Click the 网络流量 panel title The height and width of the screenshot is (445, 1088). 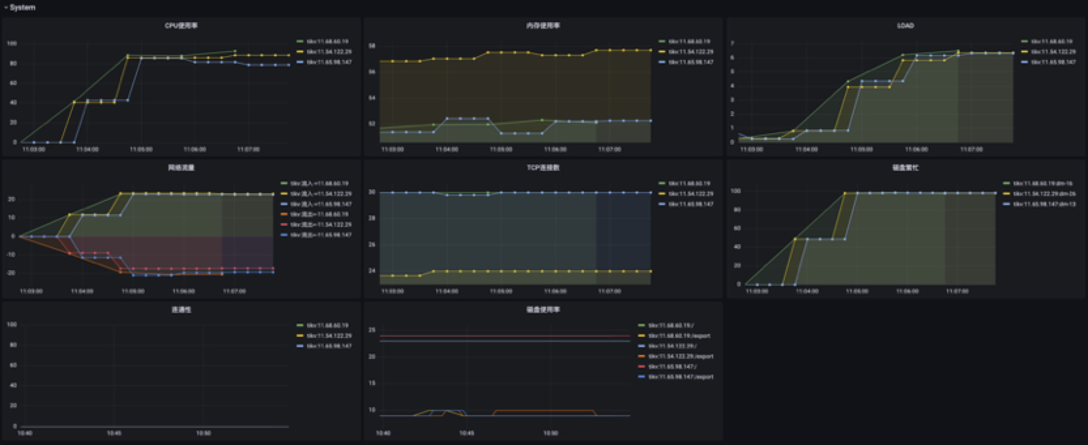click(181, 168)
